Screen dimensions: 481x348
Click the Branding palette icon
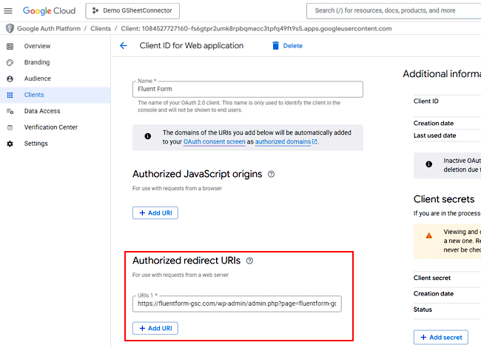coord(10,62)
